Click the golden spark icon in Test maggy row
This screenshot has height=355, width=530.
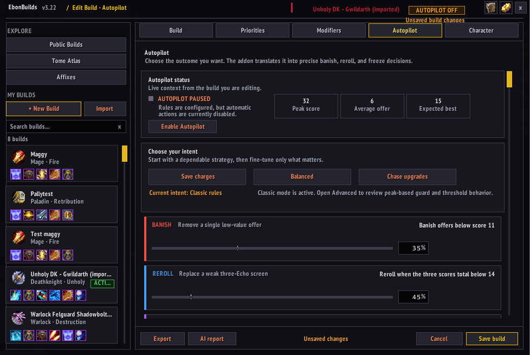(42, 255)
